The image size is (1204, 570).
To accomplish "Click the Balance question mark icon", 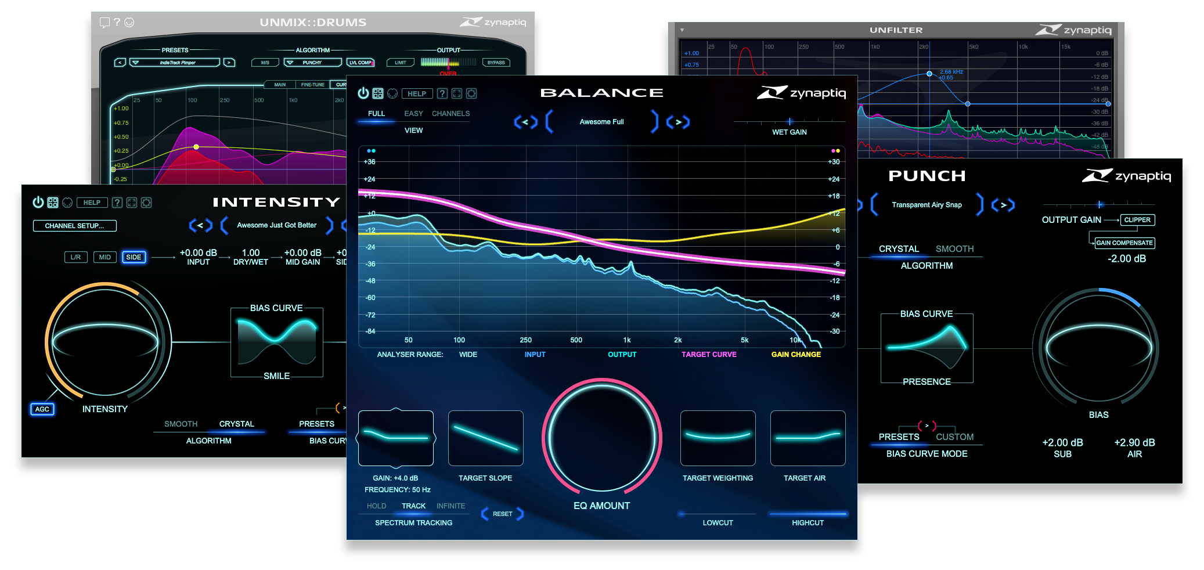I will pyautogui.click(x=442, y=93).
